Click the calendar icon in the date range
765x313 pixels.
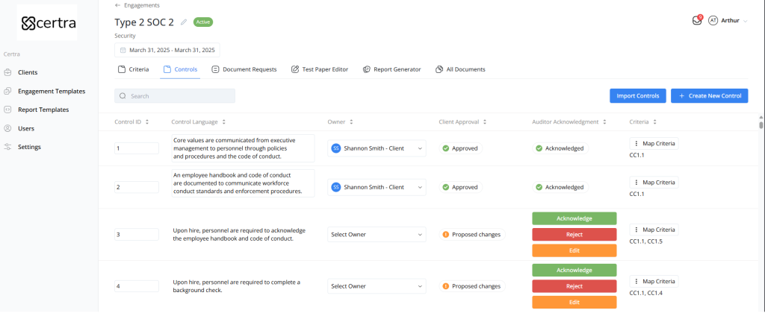tap(123, 51)
